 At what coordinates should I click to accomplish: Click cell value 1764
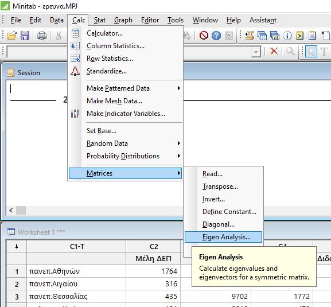click(x=153, y=271)
